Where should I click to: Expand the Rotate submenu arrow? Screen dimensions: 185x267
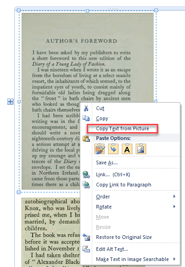(x=174, y=207)
